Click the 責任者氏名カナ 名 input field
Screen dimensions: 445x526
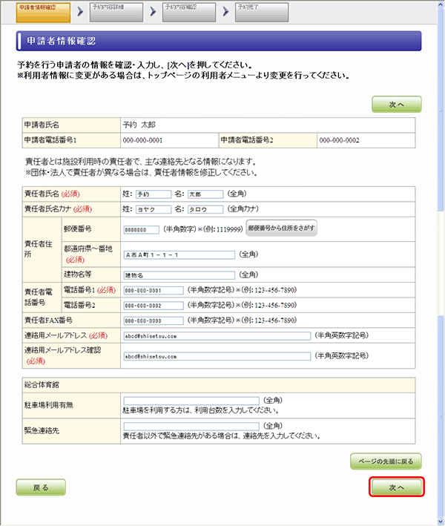tap(205, 209)
